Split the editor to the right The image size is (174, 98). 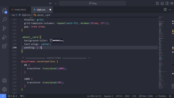(165, 10)
